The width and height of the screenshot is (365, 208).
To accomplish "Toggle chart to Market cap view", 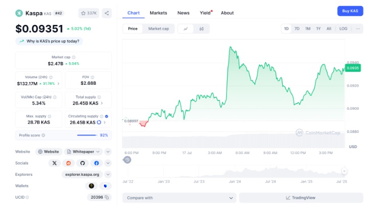I will [158, 29].
